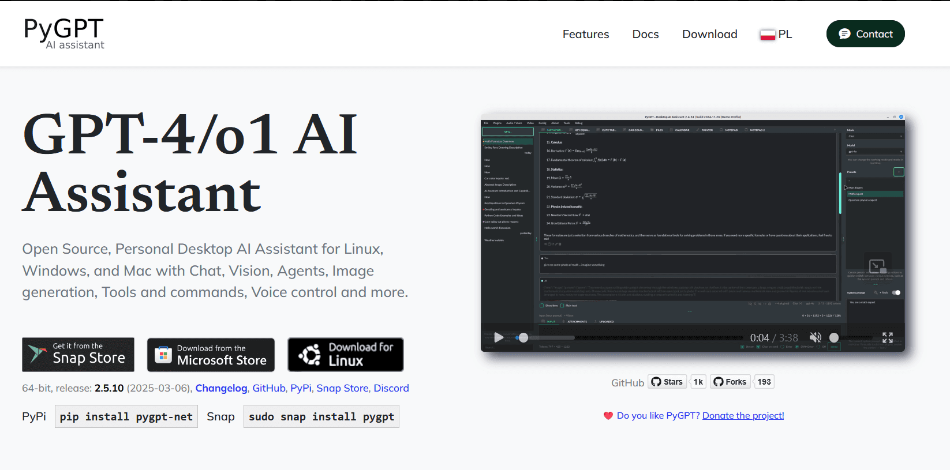This screenshot has height=470, width=950.
Task: Open the GitHub link below the badges
Action: pyautogui.click(x=269, y=388)
